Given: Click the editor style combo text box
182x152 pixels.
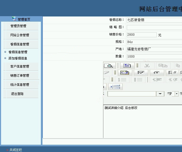Looking at the screenshot, I should coord(132,94).
